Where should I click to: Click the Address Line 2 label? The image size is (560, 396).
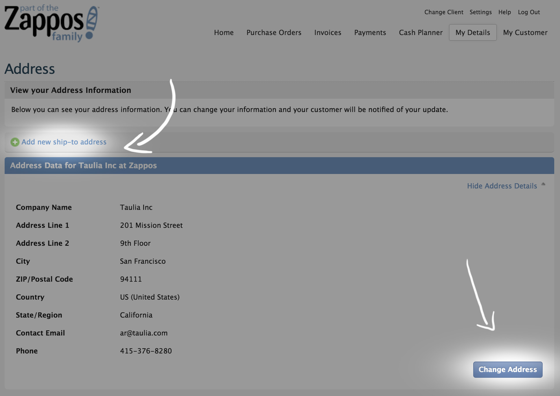pos(42,243)
